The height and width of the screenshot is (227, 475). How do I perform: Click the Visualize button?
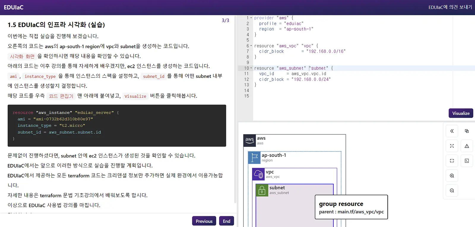coord(461,113)
